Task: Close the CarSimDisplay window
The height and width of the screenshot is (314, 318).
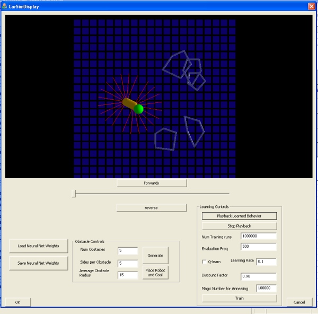Action: [311, 6]
